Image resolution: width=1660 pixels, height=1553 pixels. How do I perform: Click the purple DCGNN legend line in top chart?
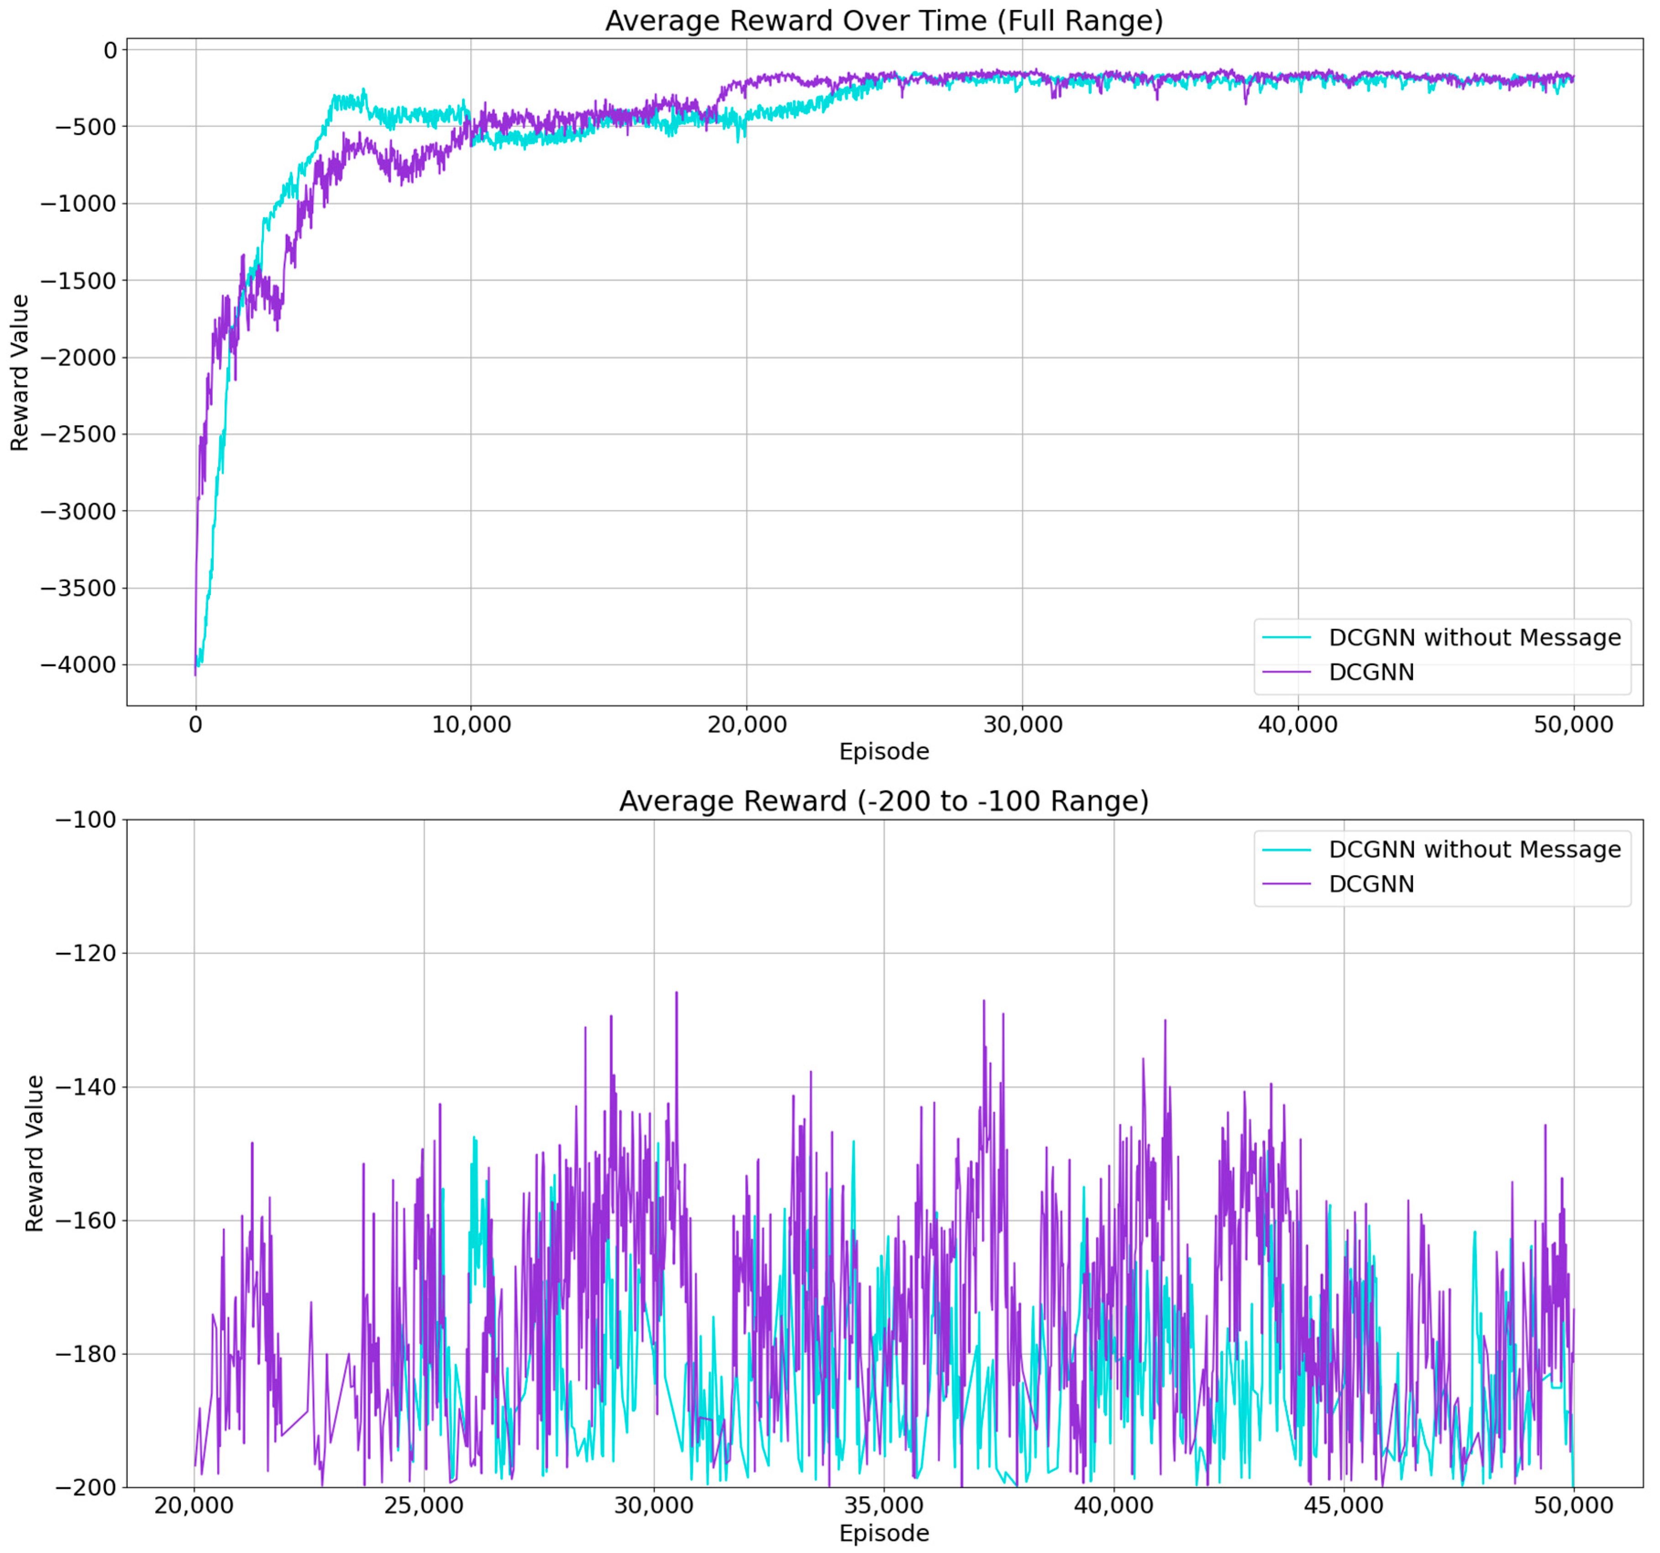(x=1286, y=672)
